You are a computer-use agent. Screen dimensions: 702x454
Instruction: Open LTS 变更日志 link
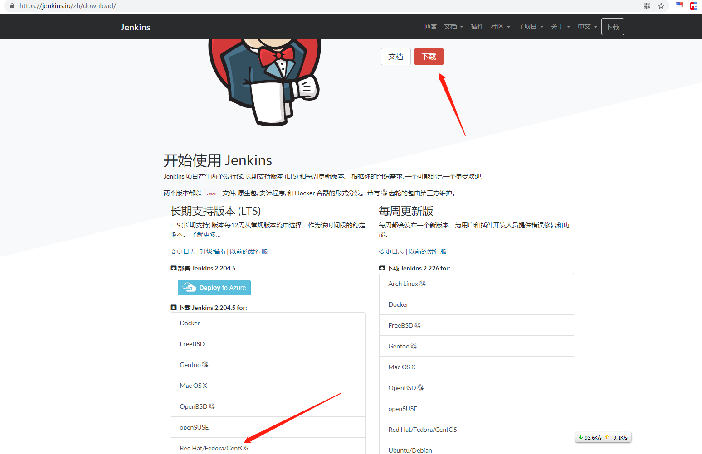point(183,251)
